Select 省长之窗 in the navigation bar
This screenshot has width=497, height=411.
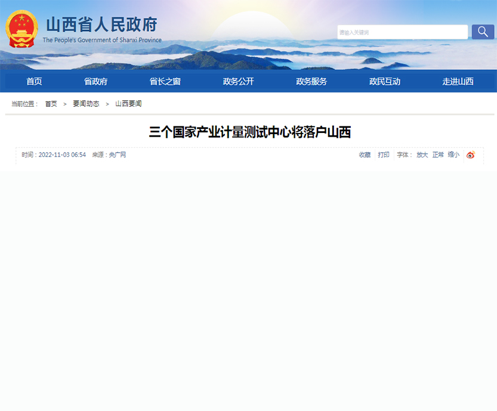point(165,82)
